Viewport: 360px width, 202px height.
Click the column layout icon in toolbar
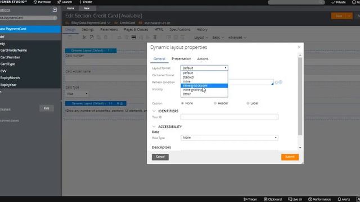point(155,38)
